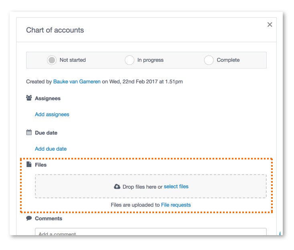This screenshot has height=250, width=294.
Task: Click the Not started label text
Action: [73, 60]
